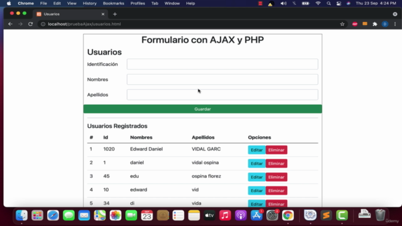Image resolution: width=402 pixels, height=226 pixels.
Task: Open Finder from the dock
Action: tap(21, 215)
